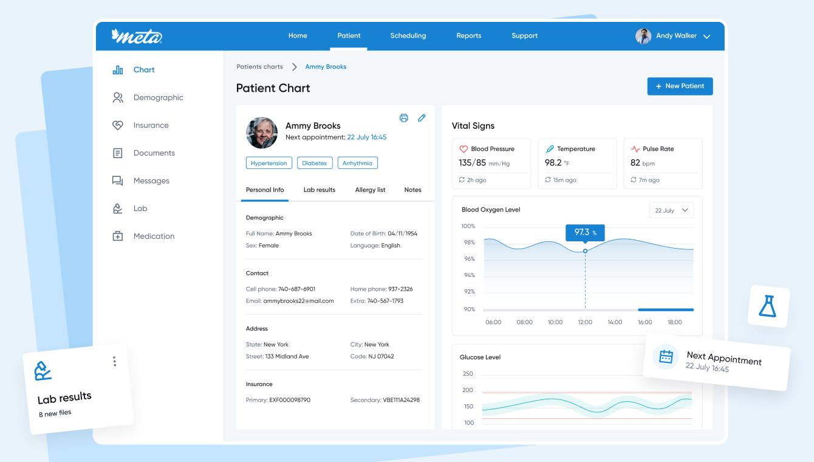814x462 pixels.
Task: Switch to the Lab results tab
Action: [320, 190]
